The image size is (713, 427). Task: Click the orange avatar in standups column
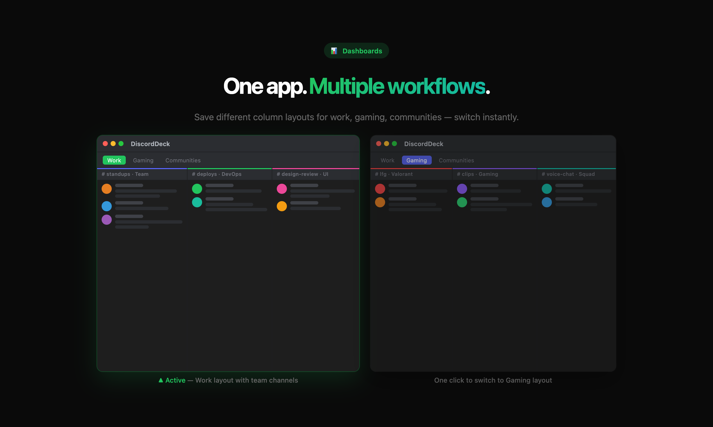pos(107,189)
